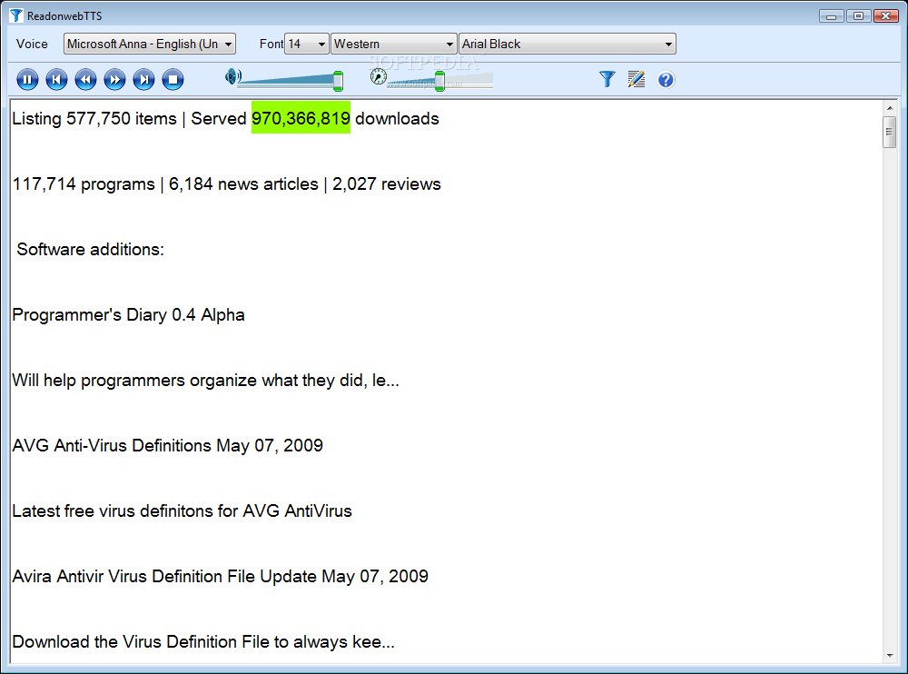Open the Western script dropdown
Screen dimensions: 908x674
click(x=394, y=44)
